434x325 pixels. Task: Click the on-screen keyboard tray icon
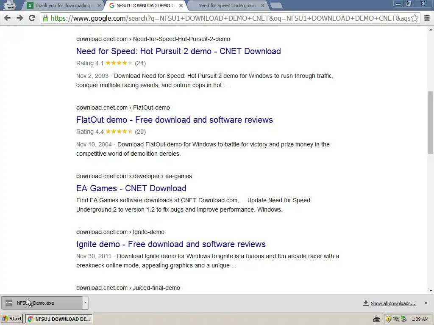pos(377,319)
